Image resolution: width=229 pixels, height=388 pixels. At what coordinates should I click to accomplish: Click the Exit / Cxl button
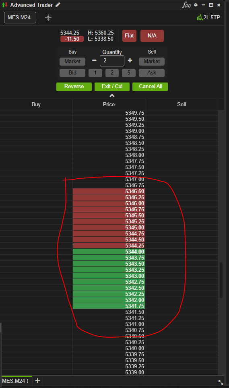[x=112, y=87]
